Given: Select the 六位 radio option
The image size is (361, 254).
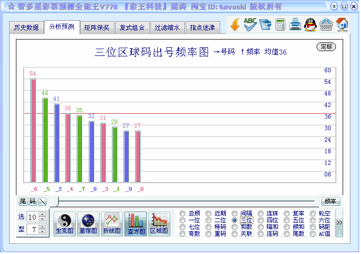Looking at the screenshot, I should coord(313,220).
